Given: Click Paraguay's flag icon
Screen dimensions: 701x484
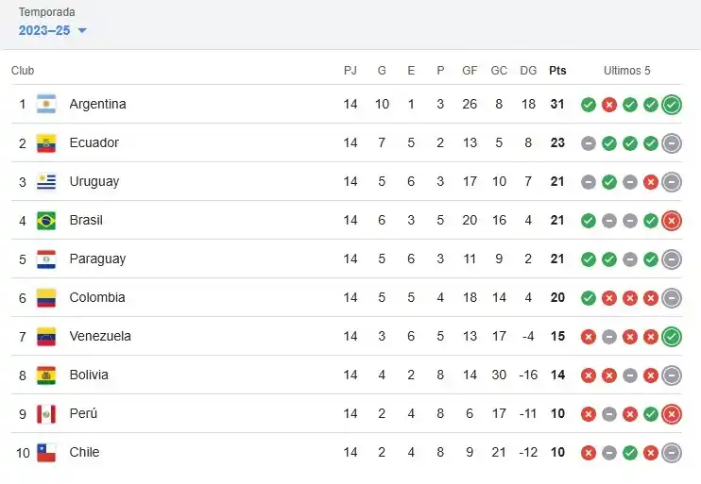Looking at the screenshot, I should point(46,259).
